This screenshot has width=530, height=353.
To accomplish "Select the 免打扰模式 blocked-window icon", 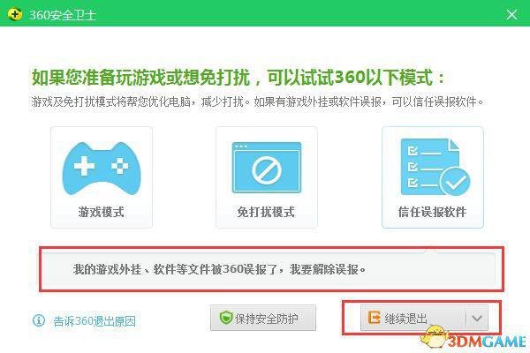I will coord(266,168).
